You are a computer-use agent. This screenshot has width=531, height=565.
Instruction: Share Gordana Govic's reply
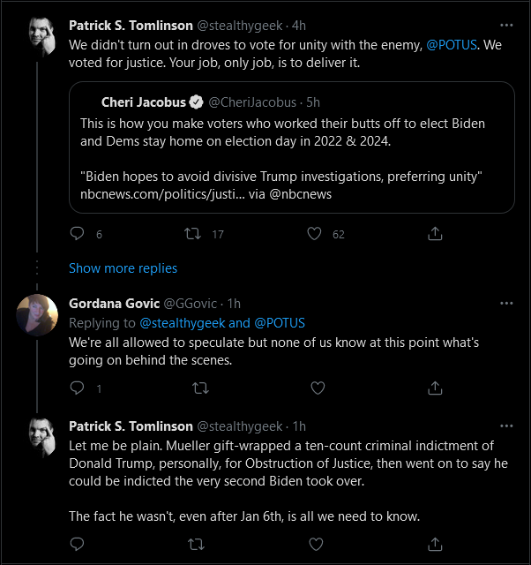435,388
